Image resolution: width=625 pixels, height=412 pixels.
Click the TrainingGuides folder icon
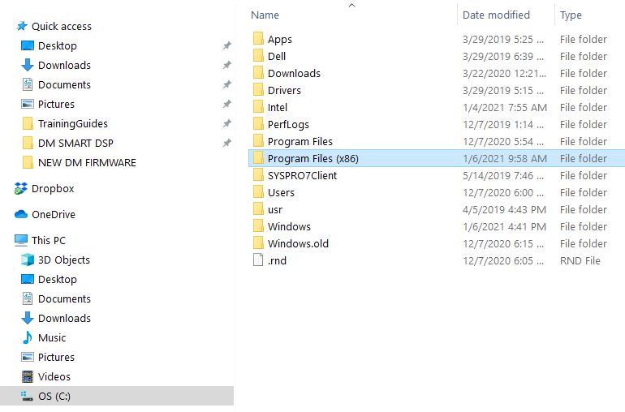coord(28,123)
